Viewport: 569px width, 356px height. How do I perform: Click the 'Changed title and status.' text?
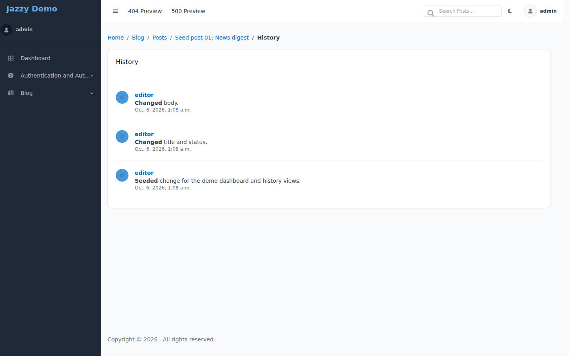[171, 142]
